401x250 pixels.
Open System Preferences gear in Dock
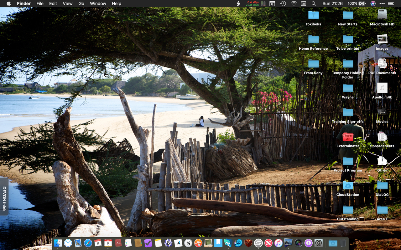318,243
